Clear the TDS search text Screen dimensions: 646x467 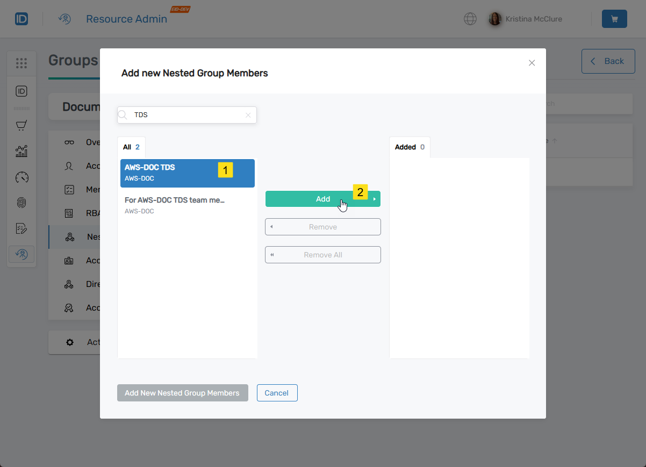[x=248, y=114]
